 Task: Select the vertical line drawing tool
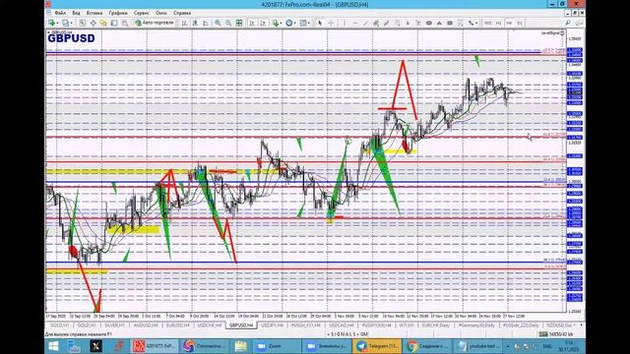pyautogui.click(x=345, y=23)
